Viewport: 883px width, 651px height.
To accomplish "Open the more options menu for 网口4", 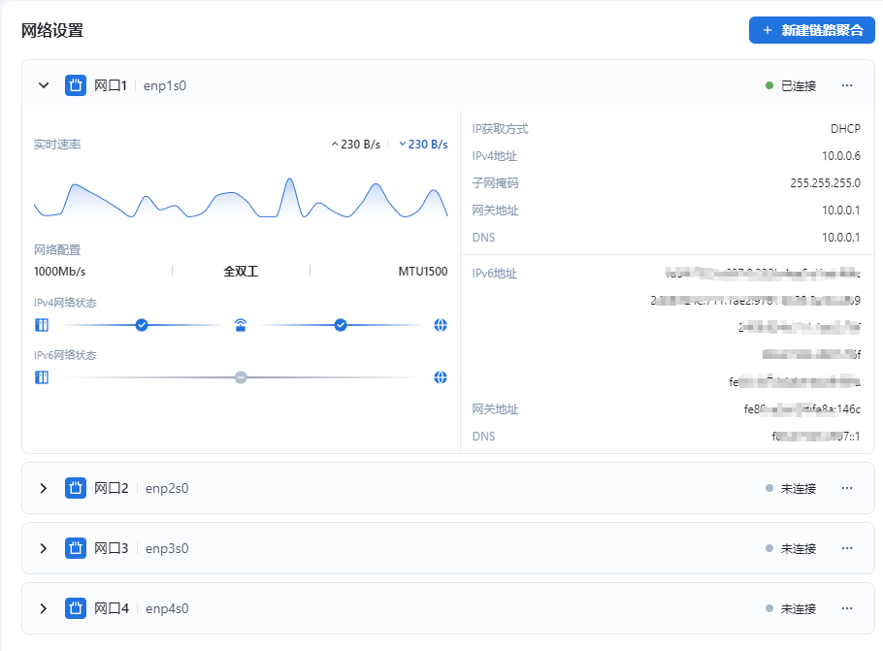I will [847, 608].
